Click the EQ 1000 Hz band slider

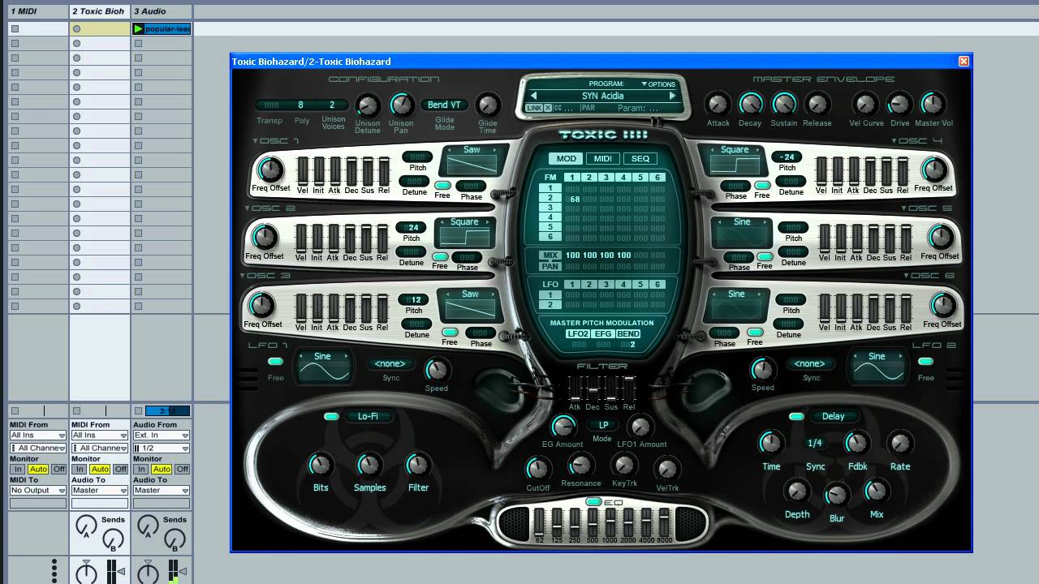(x=610, y=521)
